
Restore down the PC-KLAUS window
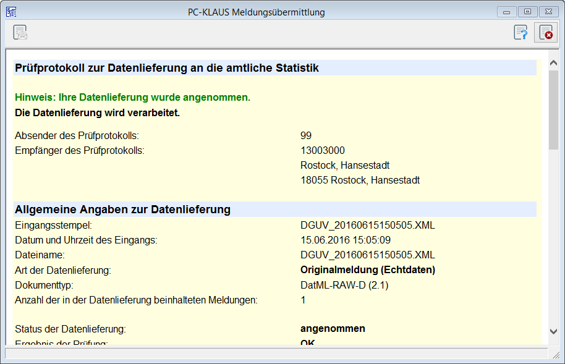(x=527, y=12)
